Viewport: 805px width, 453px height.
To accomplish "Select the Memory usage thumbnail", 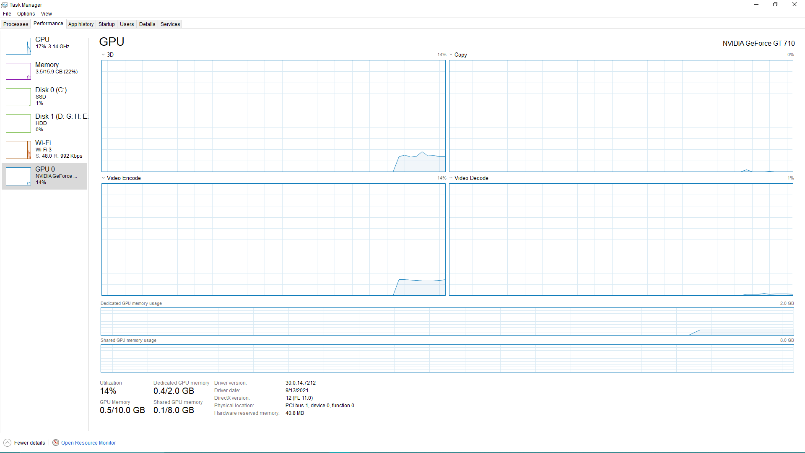I will point(18,71).
